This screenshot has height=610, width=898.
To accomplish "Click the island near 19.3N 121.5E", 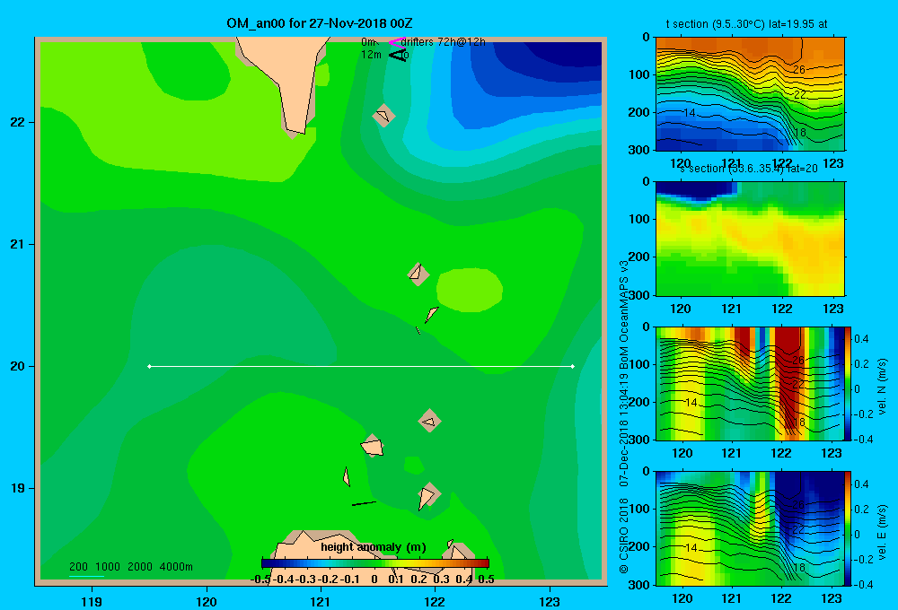I will 373,446.
